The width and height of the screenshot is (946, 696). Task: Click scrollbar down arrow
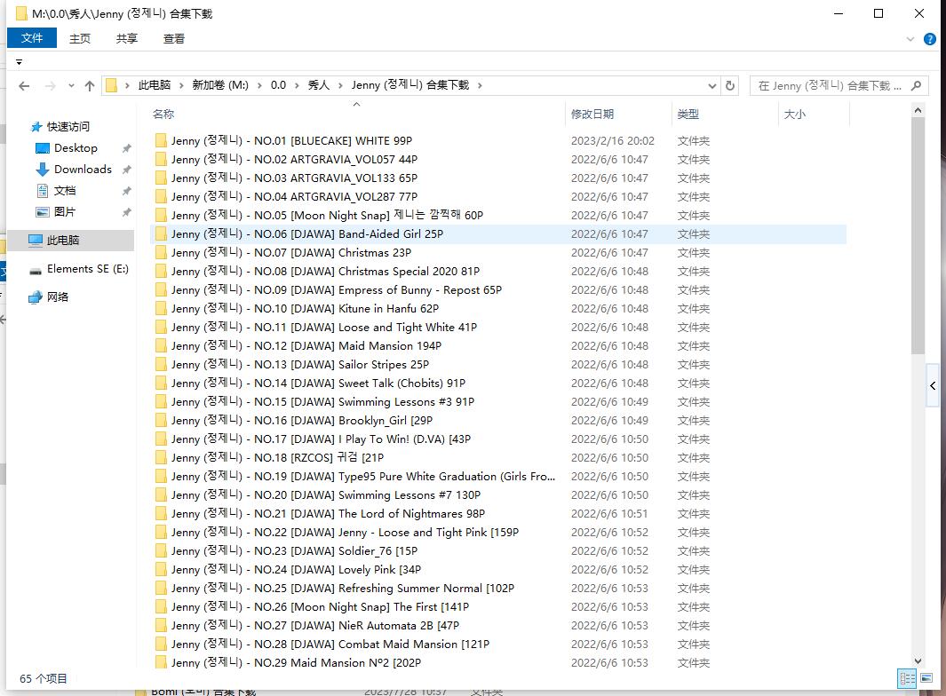click(x=918, y=661)
